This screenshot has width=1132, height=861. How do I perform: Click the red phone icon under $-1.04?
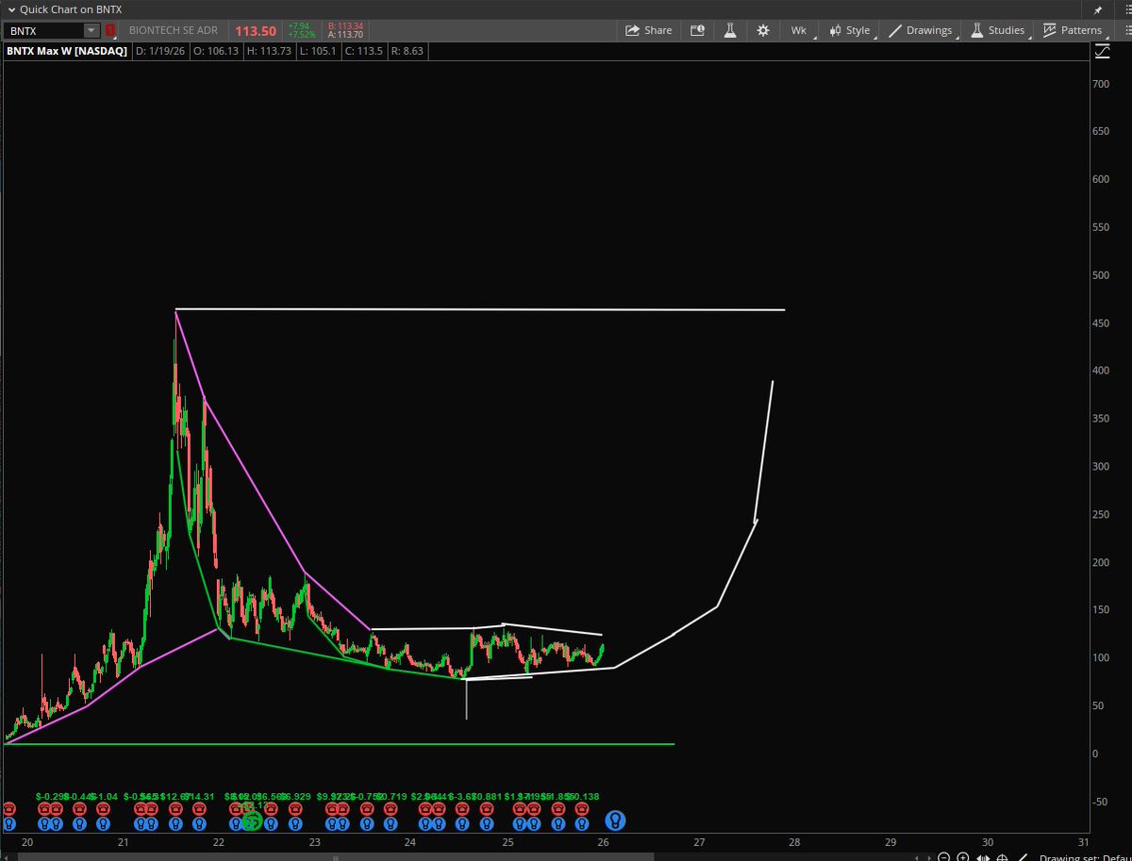102,809
